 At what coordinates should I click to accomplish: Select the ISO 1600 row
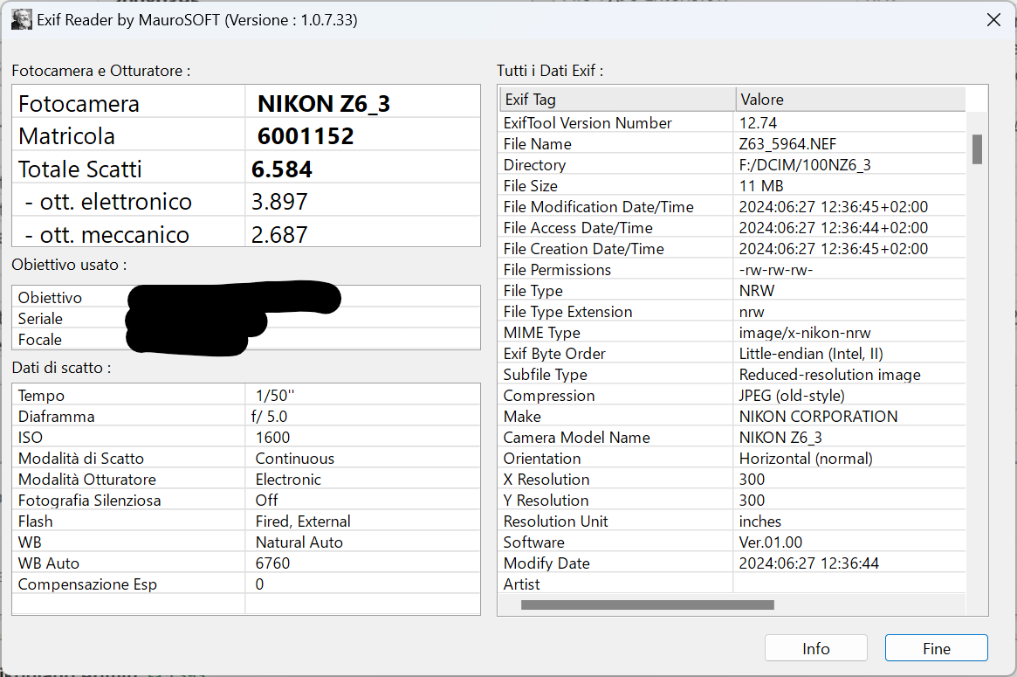coord(246,438)
